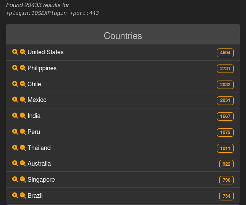Select the India country name

point(34,116)
